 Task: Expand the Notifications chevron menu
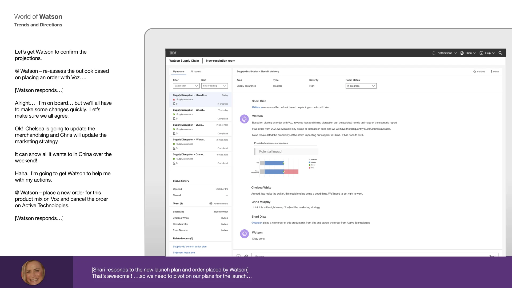click(455, 53)
